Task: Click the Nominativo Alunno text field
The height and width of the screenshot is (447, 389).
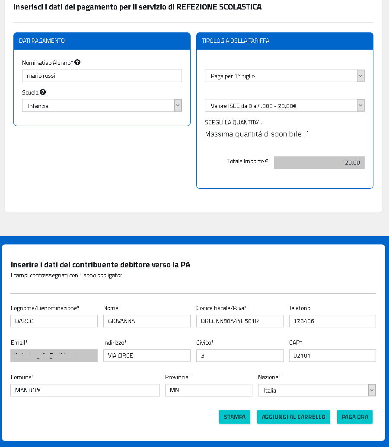Action: (x=102, y=76)
